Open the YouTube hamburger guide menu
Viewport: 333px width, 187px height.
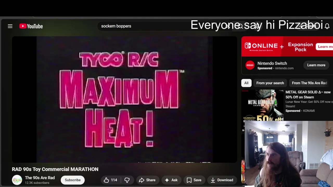click(10, 26)
